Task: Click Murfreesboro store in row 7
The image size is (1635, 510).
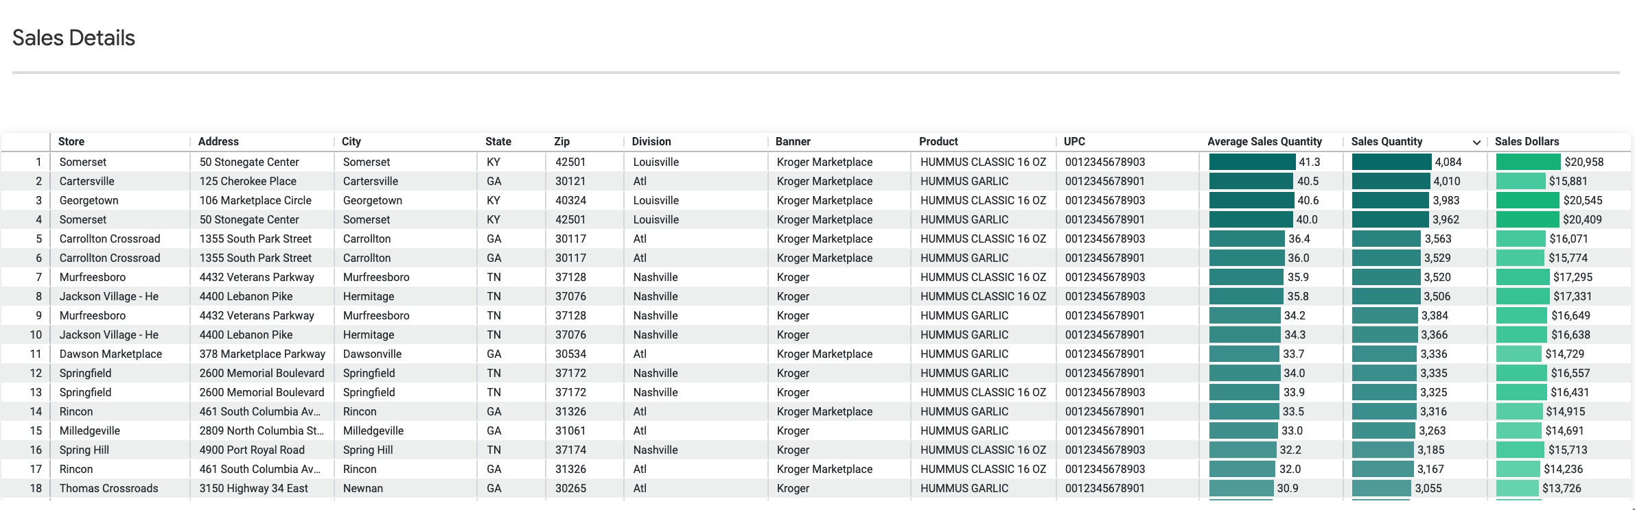Action: pyautogui.click(x=93, y=277)
